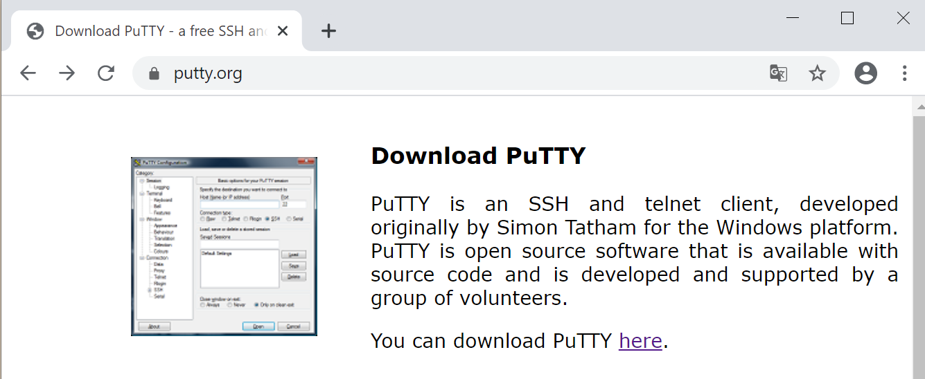Go back to the previous page
Screen dimensions: 925x379
coord(28,73)
